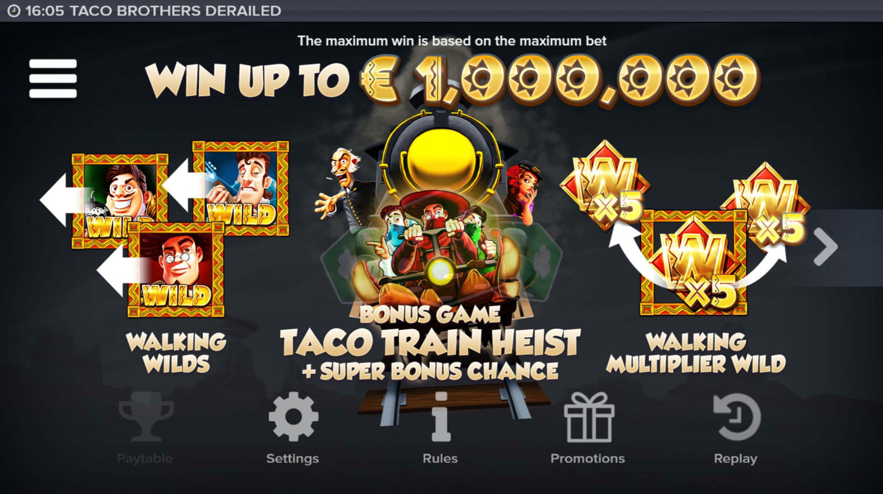883x494 pixels.
Task: Click the Promotions text label
Action: [588, 458]
